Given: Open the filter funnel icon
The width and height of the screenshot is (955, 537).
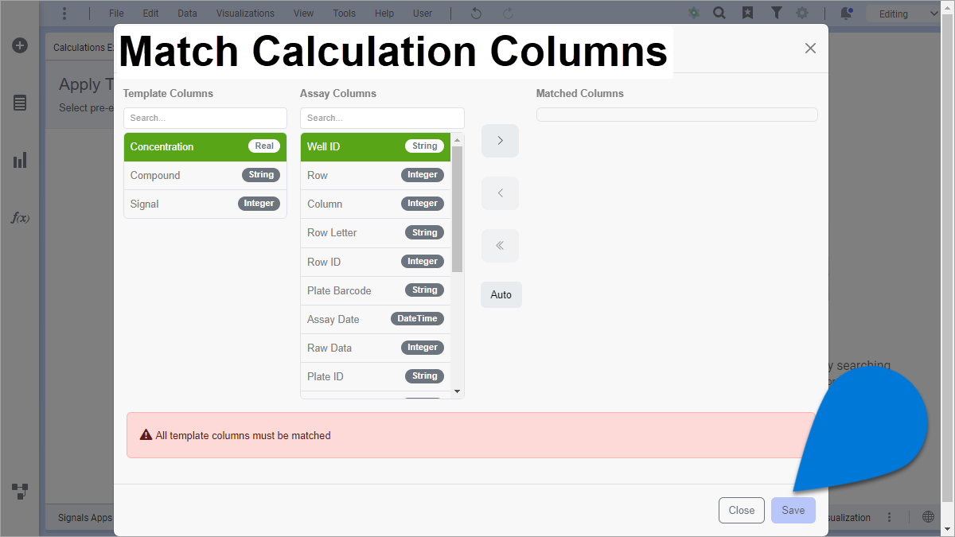Looking at the screenshot, I should coord(776,14).
